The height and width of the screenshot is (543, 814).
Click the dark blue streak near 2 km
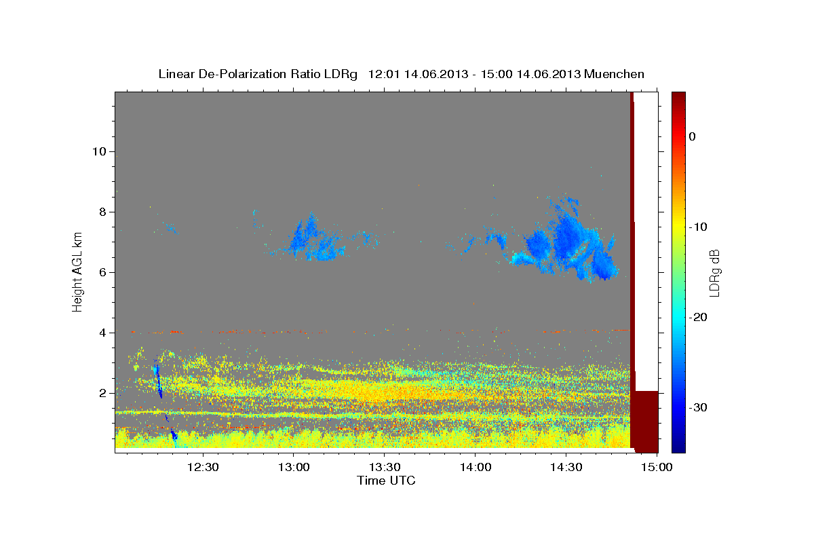(158, 381)
